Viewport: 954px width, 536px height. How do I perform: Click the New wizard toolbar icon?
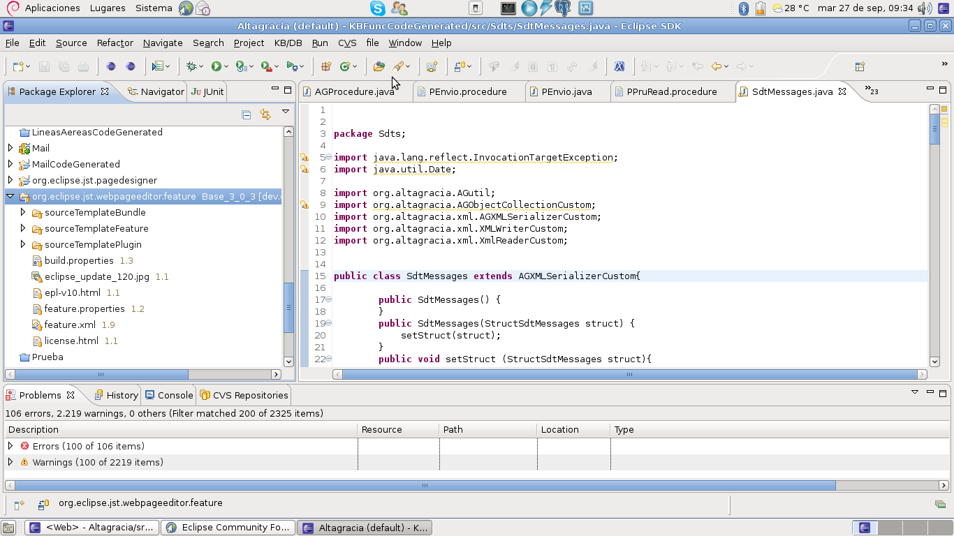tap(18, 66)
